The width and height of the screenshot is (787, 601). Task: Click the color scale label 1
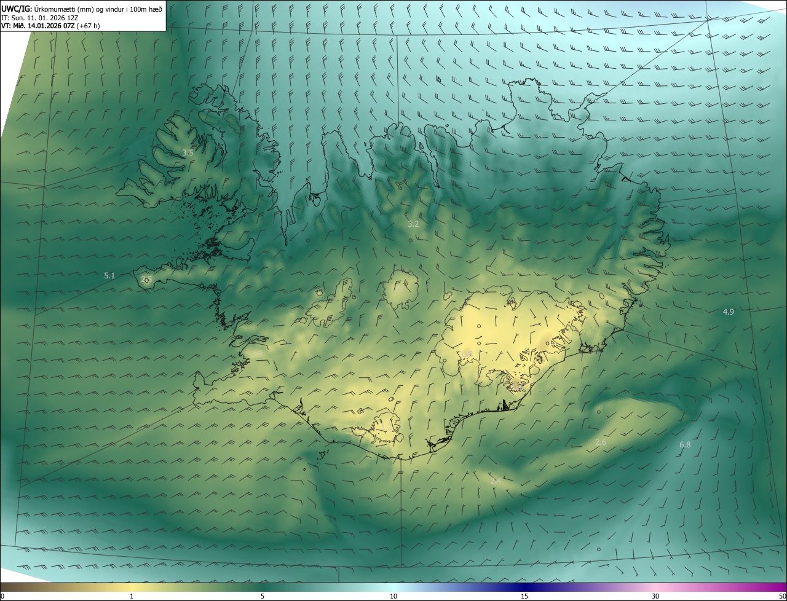pos(132,596)
